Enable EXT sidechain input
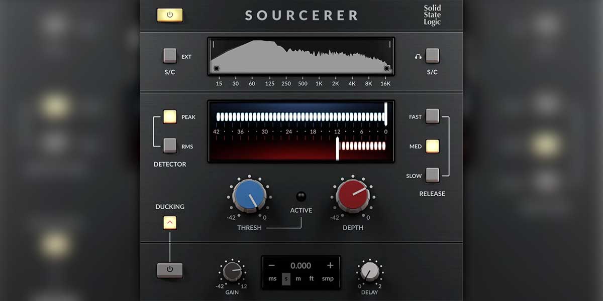This screenshot has width=603, height=301. (170, 56)
